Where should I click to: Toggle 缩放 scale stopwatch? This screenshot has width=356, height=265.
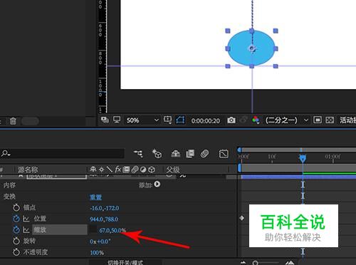pyautogui.click(x=16, y=229)
